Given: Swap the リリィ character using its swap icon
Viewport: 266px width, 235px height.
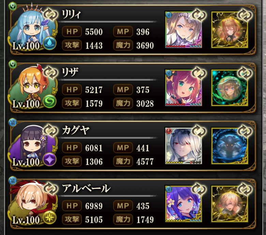Looking at the screenshot, I should pyautogui.click(x=50, y=15).
